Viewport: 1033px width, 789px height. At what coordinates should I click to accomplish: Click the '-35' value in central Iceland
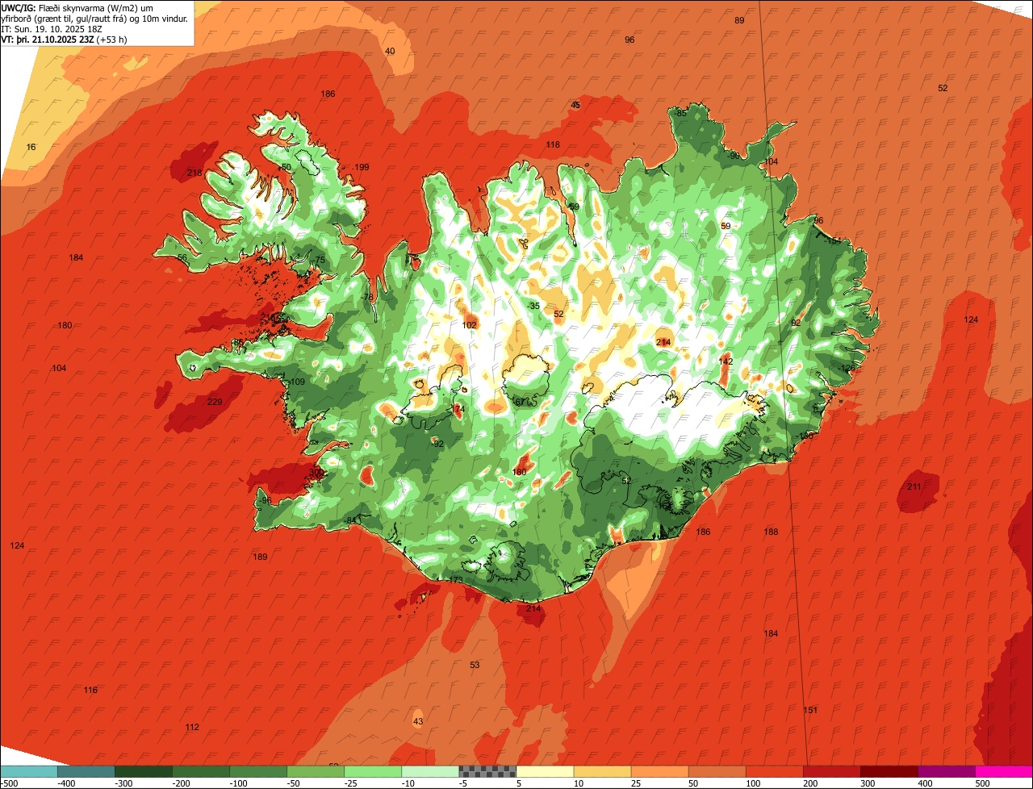[533, 306]
